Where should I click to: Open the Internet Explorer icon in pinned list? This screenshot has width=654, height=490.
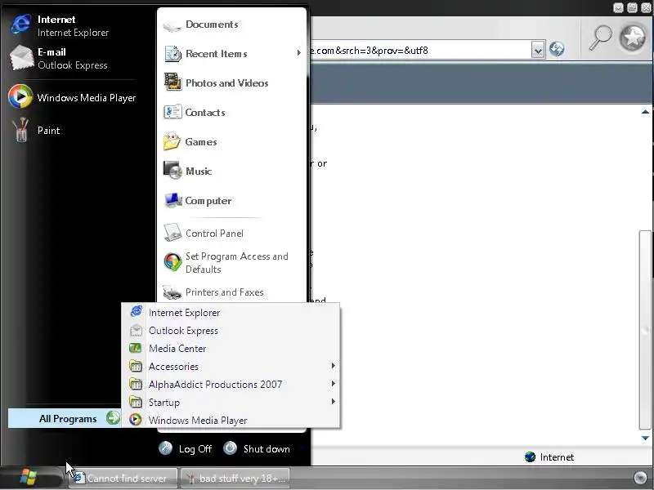pyautogui.click(x=20, y=24)
